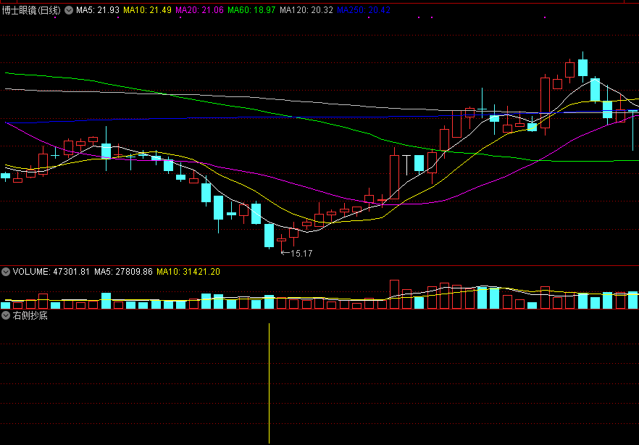Click the VOLUME: 47301.81 value
This screenshot has width=639, height=445.
51,272
